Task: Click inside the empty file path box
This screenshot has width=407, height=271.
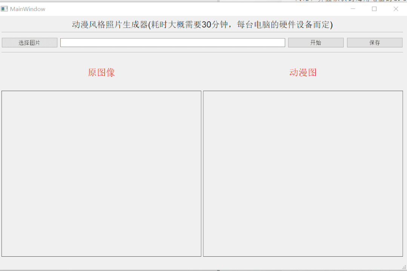Action: 172,42
